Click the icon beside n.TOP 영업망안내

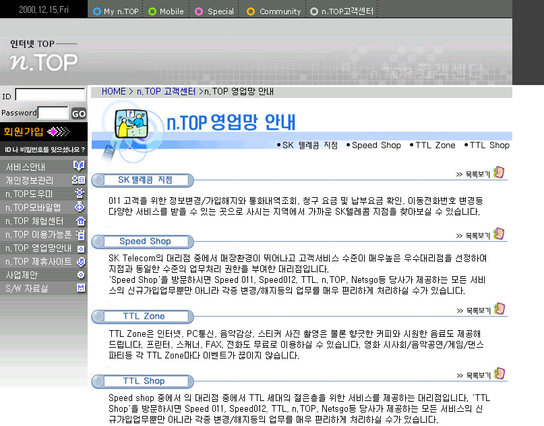pos(81,249)
